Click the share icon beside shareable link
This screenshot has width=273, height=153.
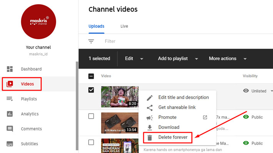point(150,108)
